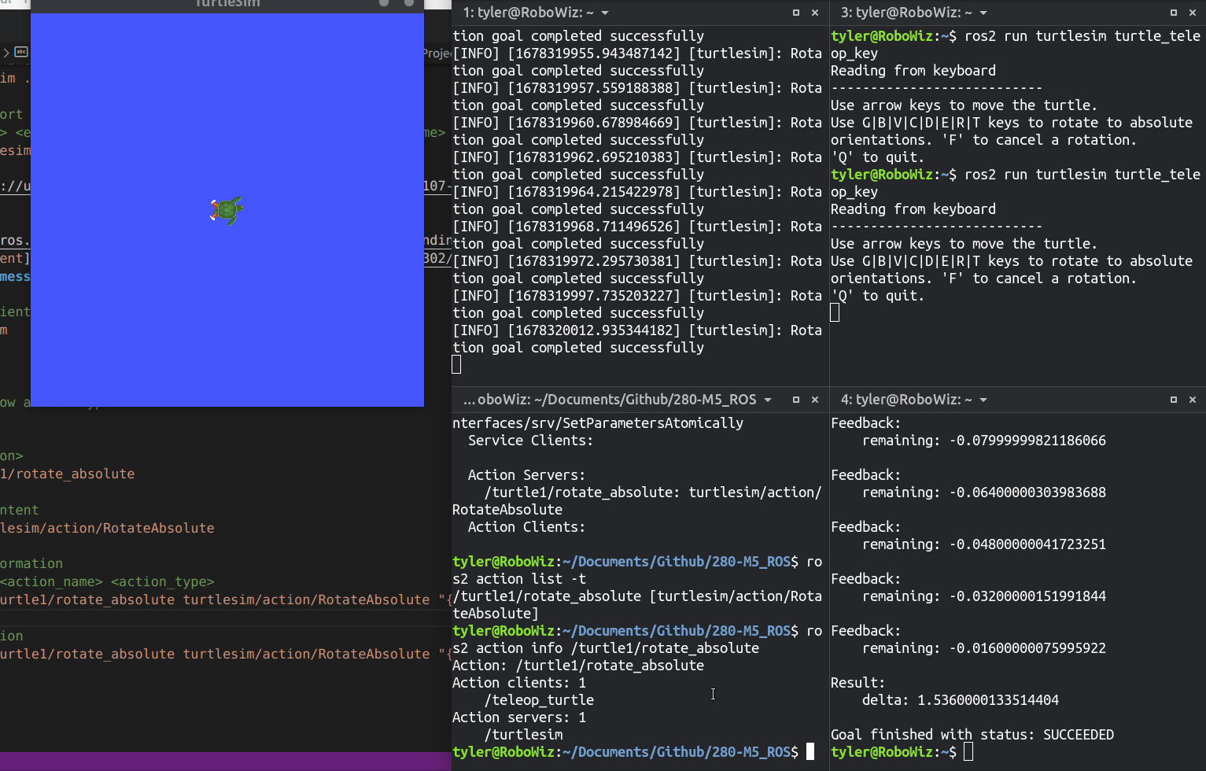Click 'remaining: -0.01600000075995922' feedback value
Screen dimensions: 1206x771
[x=984, y=648]
